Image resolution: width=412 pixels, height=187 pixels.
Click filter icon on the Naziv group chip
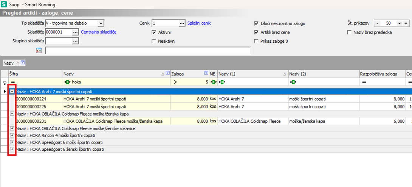(x=23, y=62)
